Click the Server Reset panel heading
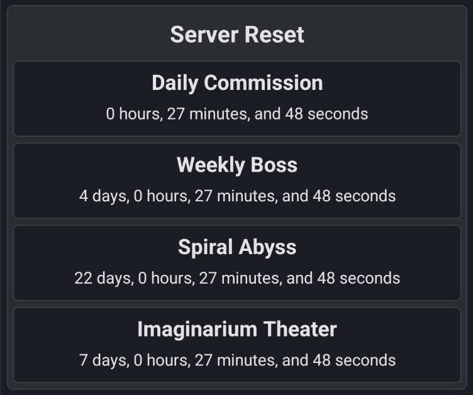The height and width of the screenshot is (395, 473). (237, 35)
